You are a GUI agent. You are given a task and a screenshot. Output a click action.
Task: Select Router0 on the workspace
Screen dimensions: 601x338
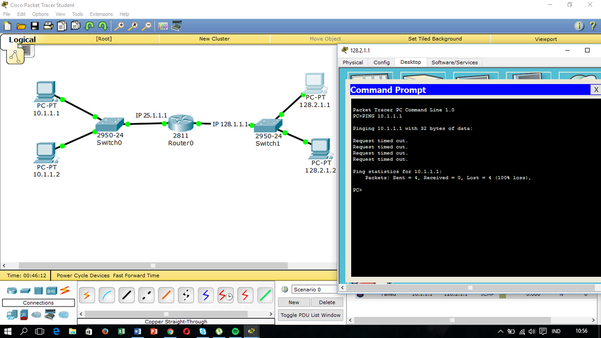click(x=181, y=123)
